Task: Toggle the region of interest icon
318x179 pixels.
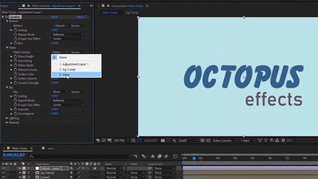Action: 202,140
